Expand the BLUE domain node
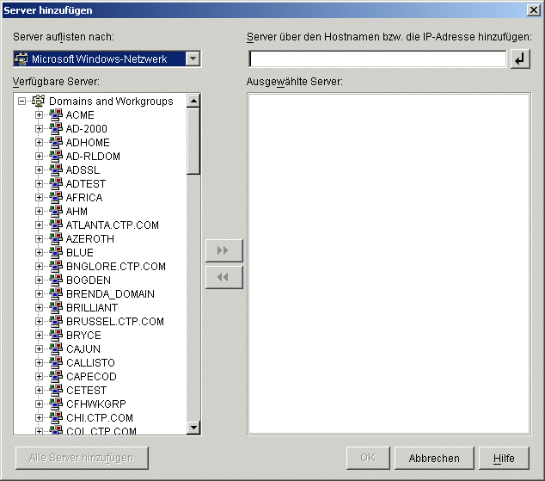Screen dimensions: 545x481 39,252
